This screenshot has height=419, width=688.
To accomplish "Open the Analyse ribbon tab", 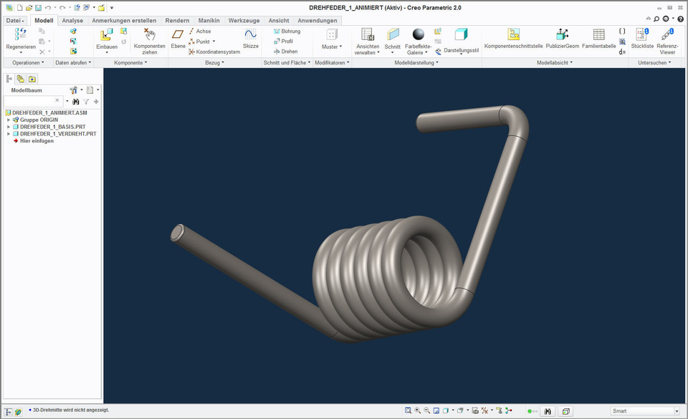I will pos(72,20).
